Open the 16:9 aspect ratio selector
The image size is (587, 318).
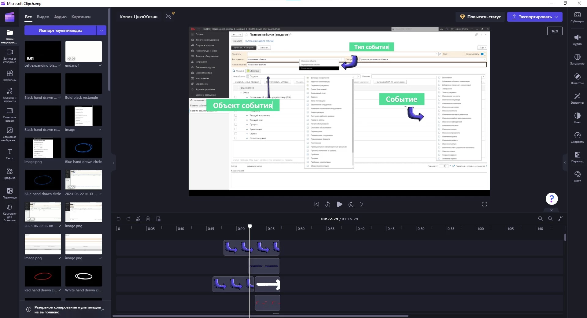pos(555,31)
